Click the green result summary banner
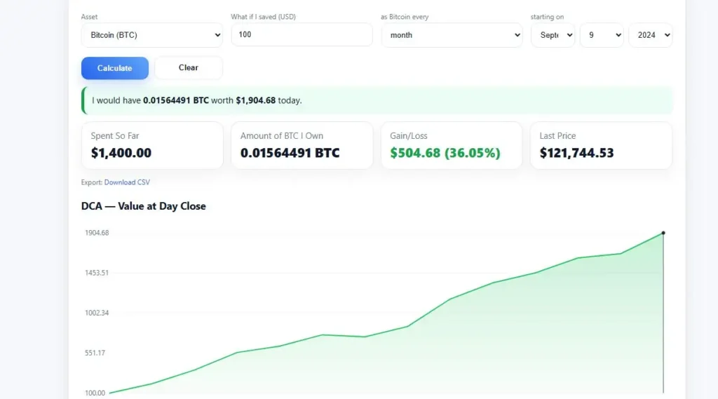718x399 pixels. [377, 100]
